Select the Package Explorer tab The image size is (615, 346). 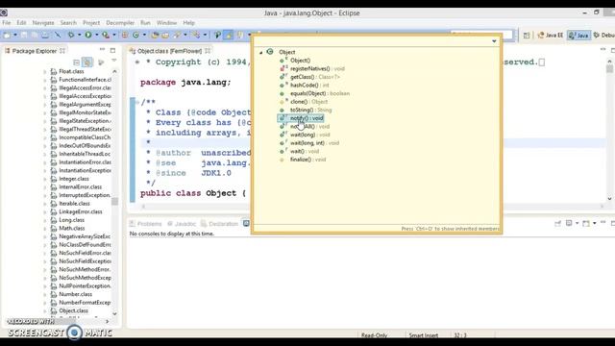(35, 51)
